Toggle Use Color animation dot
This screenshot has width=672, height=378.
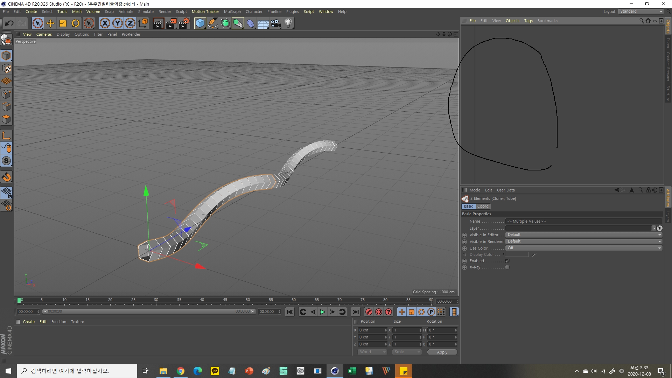pos(464,248)
